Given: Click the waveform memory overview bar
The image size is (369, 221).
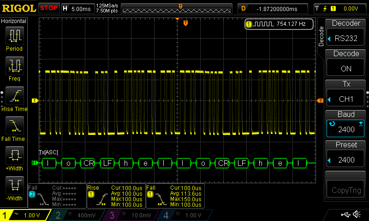Looking at the screenshot, I should [177, 9].
